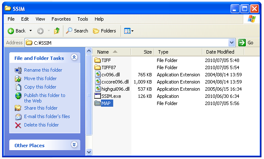This screenshot has height=159, width=264.
Task: Select the TIFF folder icon
Action: tap(97, 60)
